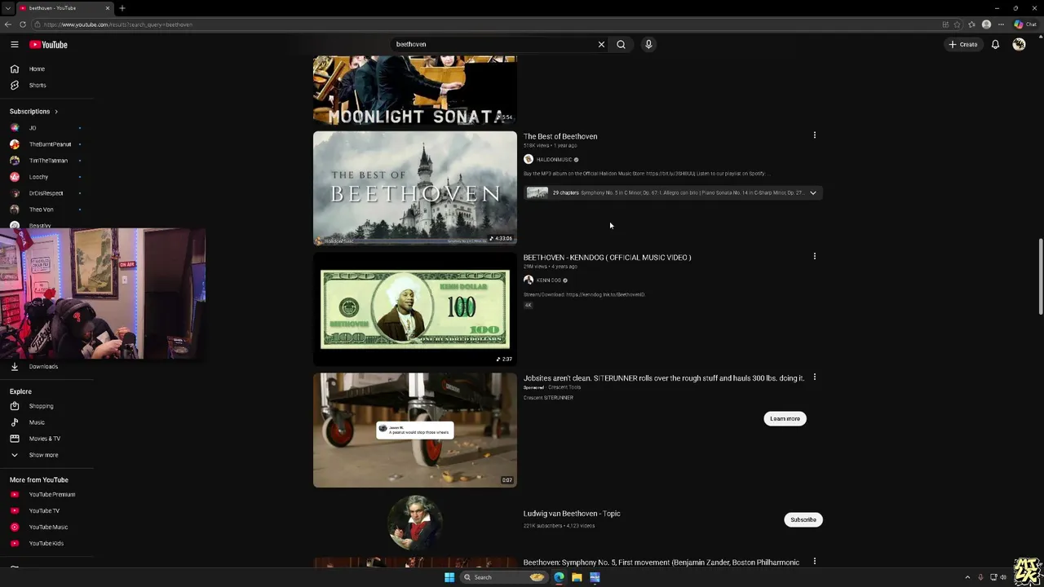Go back in browser
Image resolution: width=1044 pixels, height=587 pixels.
[x=8, y=24]
